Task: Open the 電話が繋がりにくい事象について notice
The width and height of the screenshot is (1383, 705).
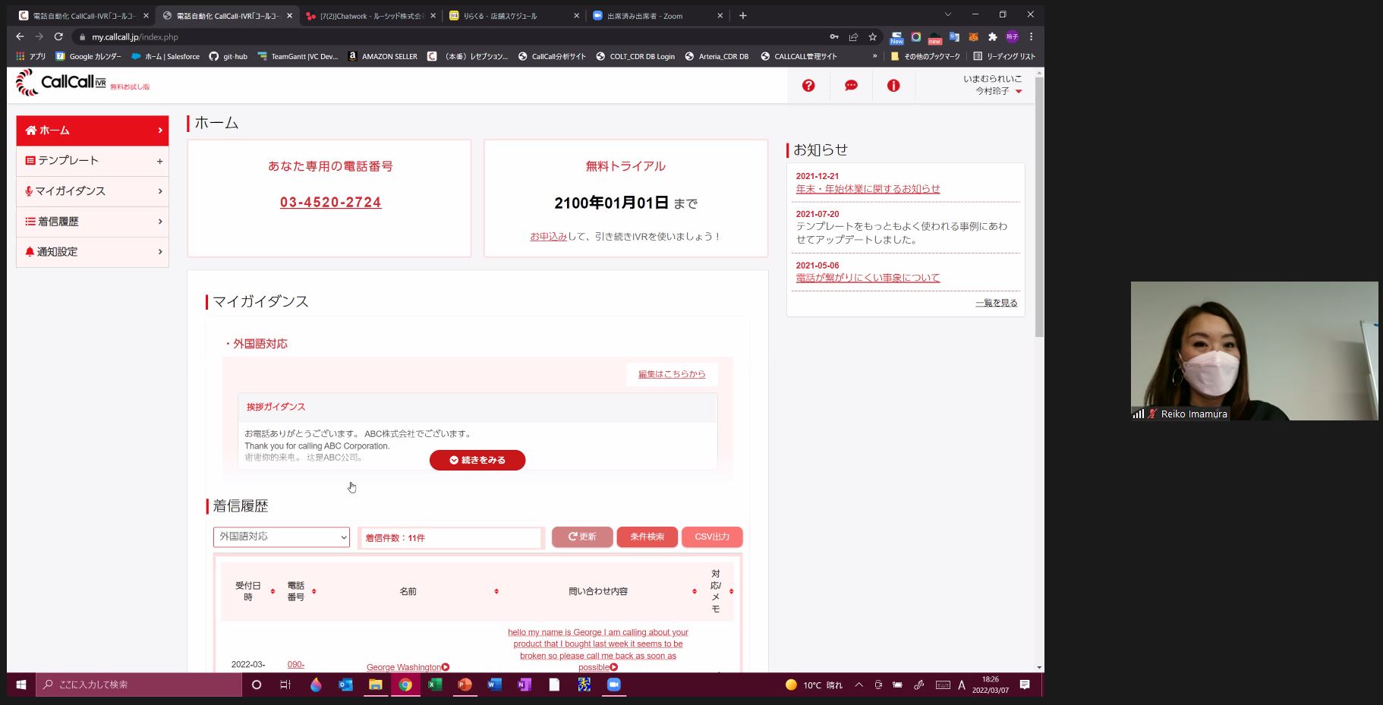Action: click(868, 278)
